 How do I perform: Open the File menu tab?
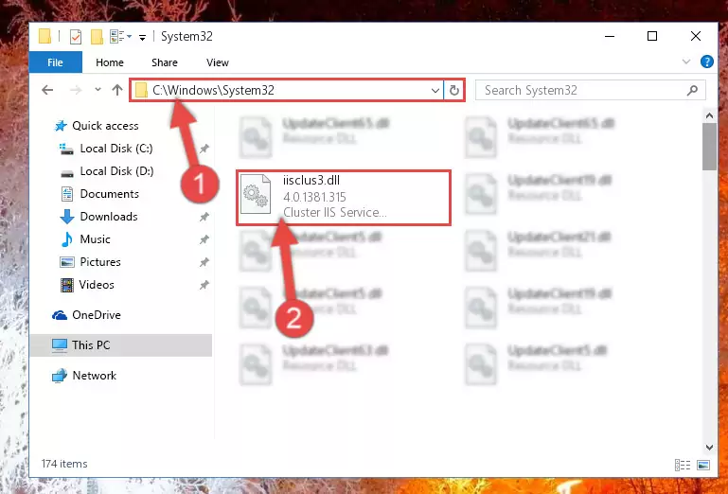pyautogui.click(x=55, y=62)
